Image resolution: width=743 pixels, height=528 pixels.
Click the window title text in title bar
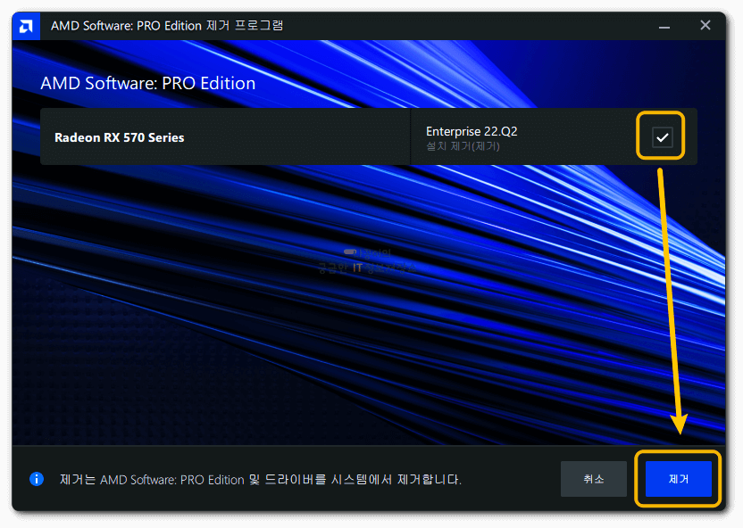(167, 26)
